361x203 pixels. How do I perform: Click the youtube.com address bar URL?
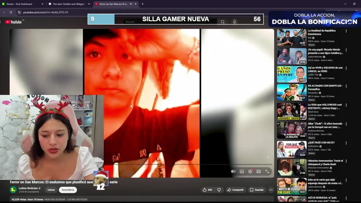pyautogui.click(x=46, y=12)
